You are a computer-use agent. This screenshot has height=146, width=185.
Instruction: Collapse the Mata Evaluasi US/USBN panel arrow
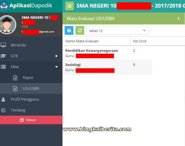(x=178, y=18)
